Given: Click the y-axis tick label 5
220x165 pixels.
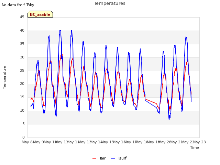Looking at the screenshot, I should 23,124.
